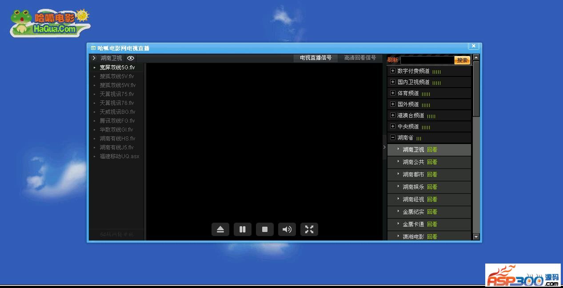Viewport: 563px width, 288px height.
Task: Open 回看 replay for 湖南都市
Action: 432,175
